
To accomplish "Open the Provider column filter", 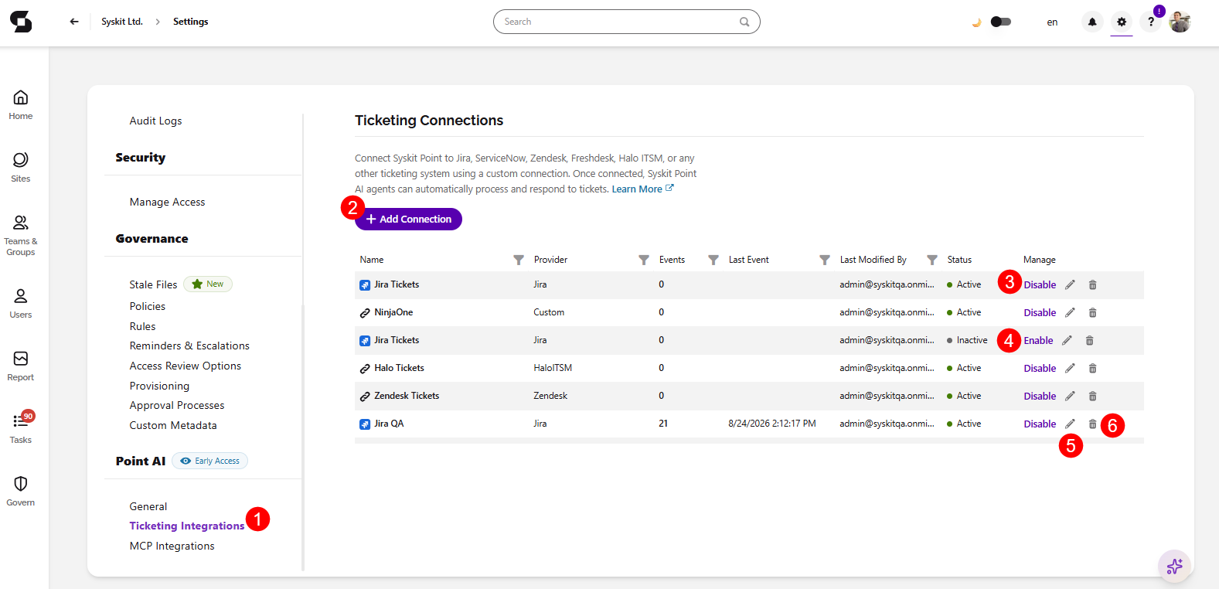I will (644, 260).
